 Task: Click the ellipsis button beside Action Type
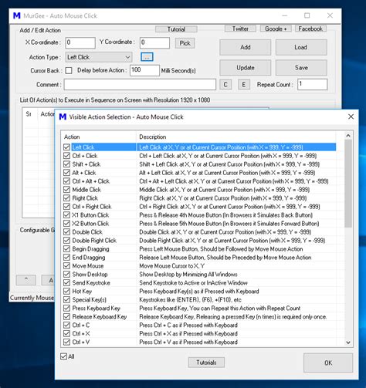147,57
